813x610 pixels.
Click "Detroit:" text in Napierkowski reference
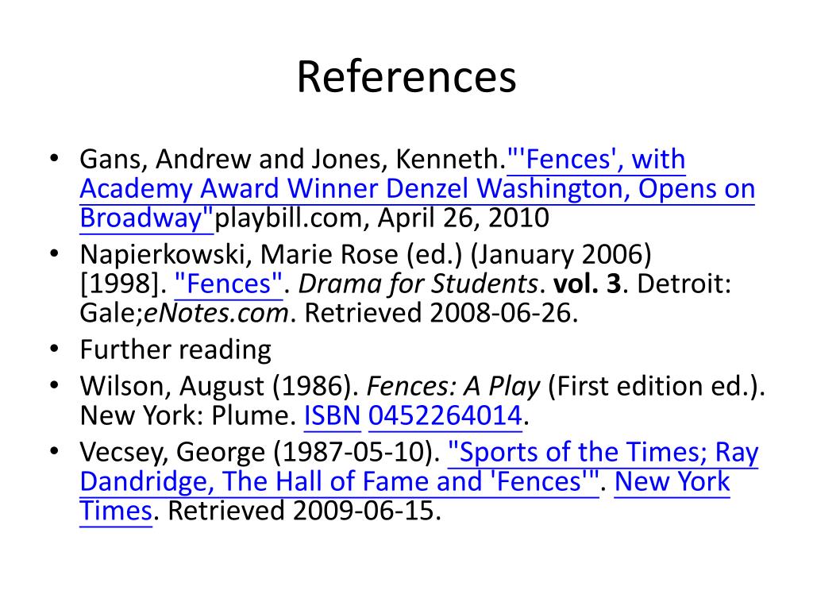pyautogui.click(x=684, y=284)
